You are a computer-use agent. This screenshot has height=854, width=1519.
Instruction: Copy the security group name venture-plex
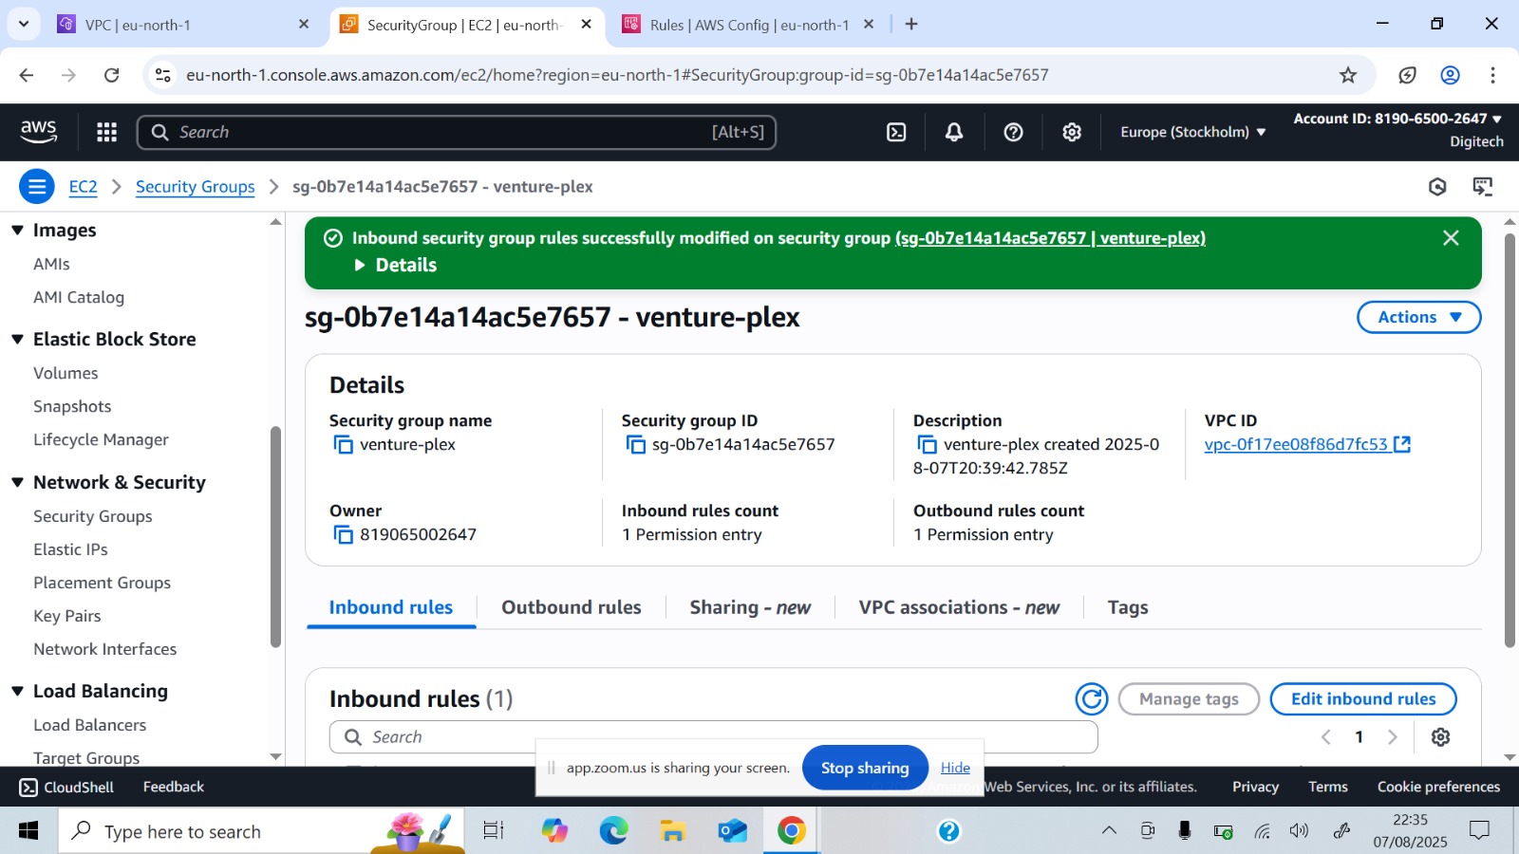click(x=343, y=445)
